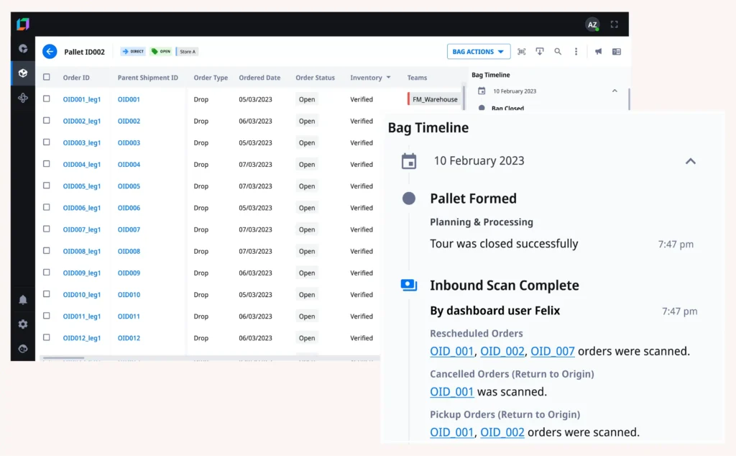Screen dimensions: 736x456
Task: Open the three-dot more options menu
Action: coord(576,52)
